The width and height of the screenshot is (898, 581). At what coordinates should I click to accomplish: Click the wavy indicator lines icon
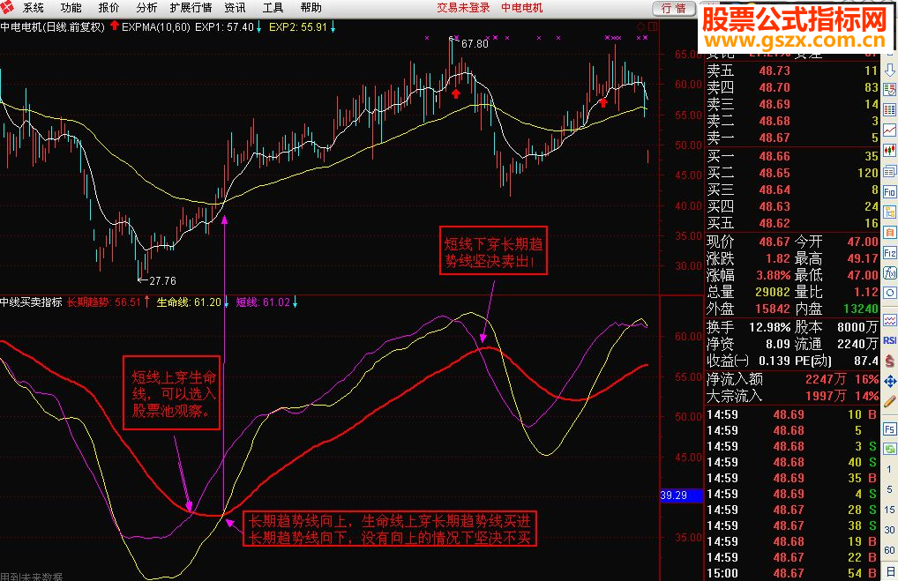(889, 319)
